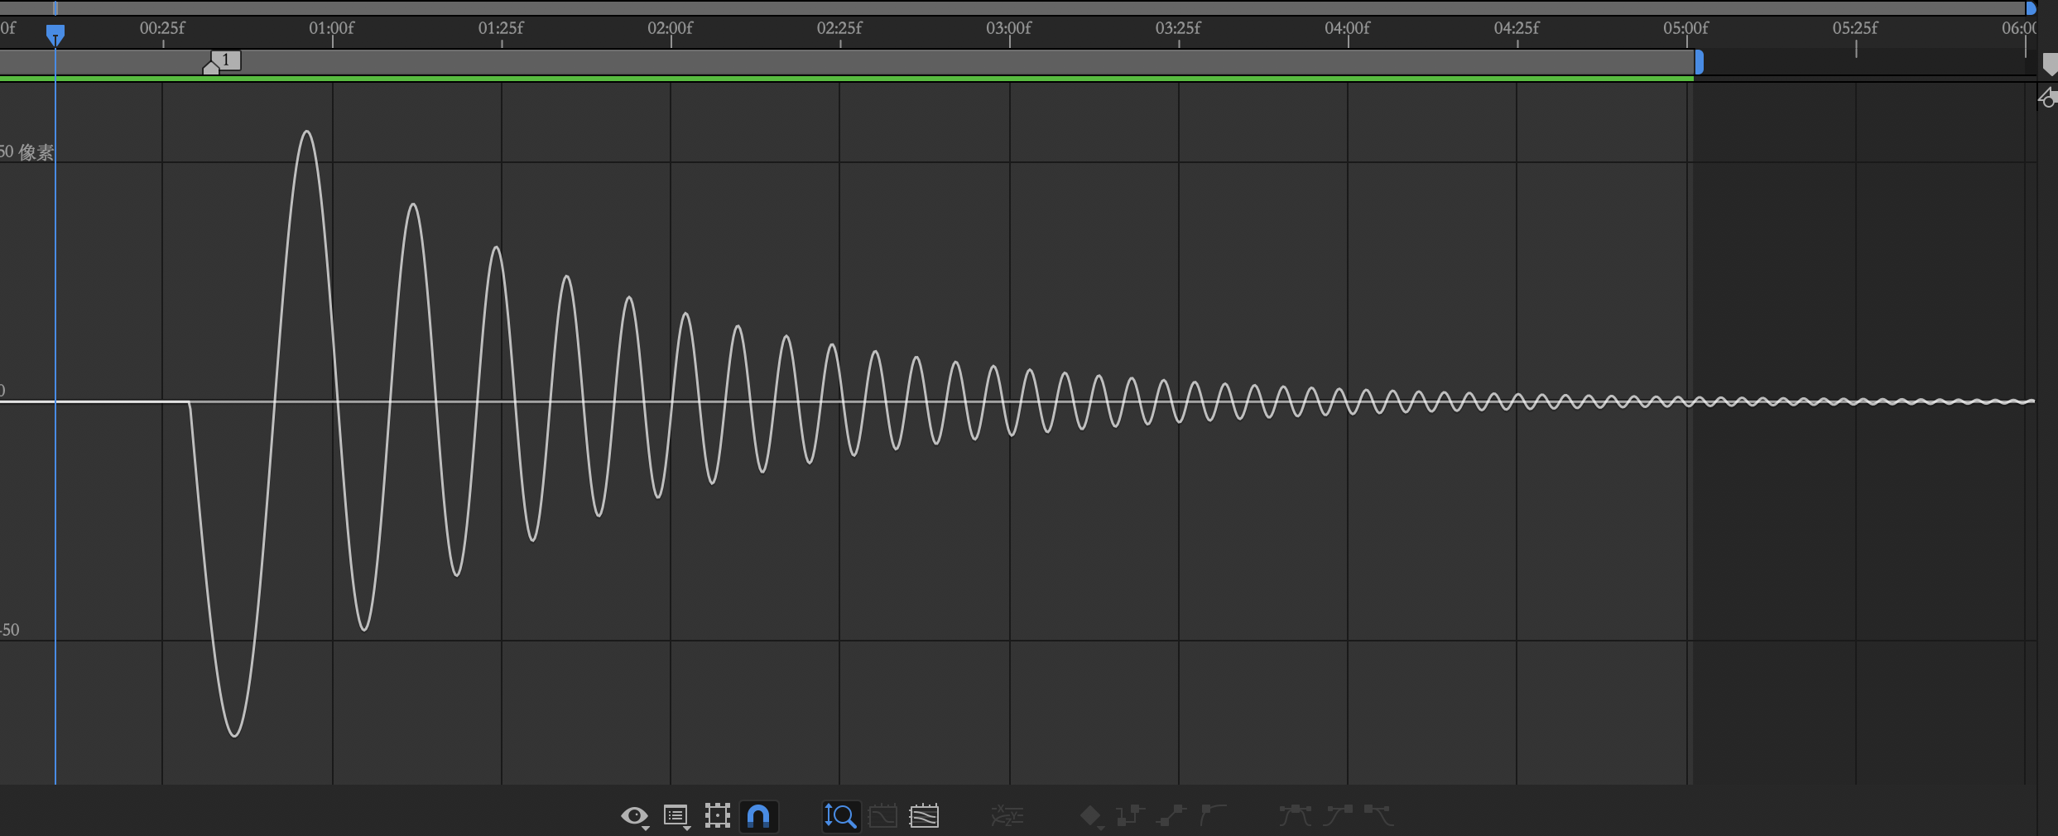
Task: Apply Easy Ease Out to keyframes
Action: [x=1378, y=816]
